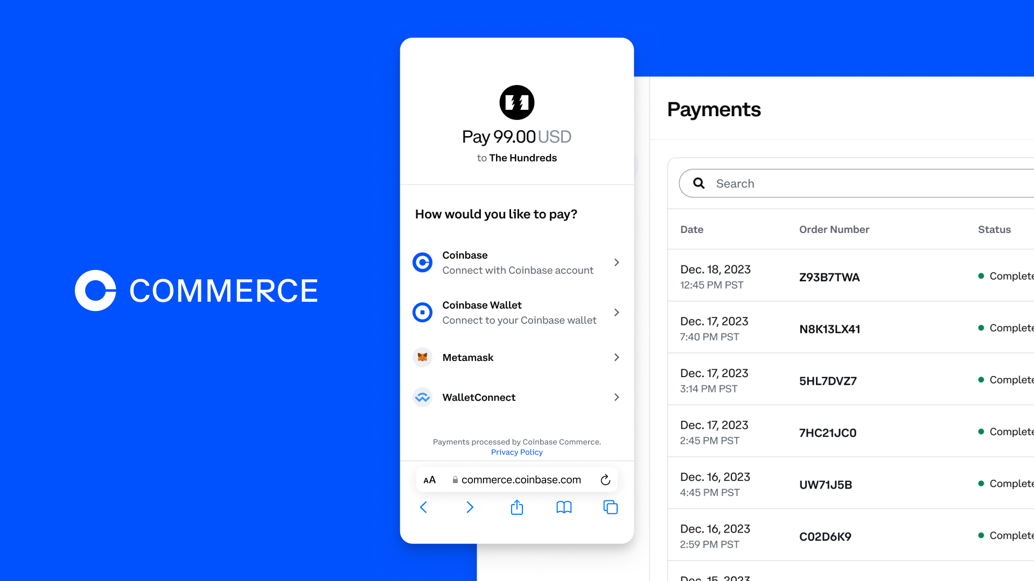The image size is (1034, 581).
Task: Click the merchant logo icon at top
Action: [x=516, y=102]
